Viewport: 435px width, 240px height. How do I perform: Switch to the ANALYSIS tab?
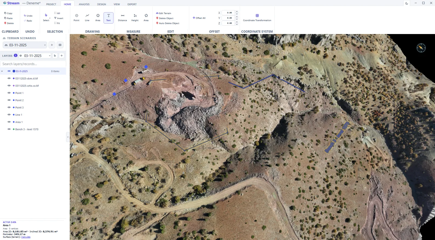[84, 4]
